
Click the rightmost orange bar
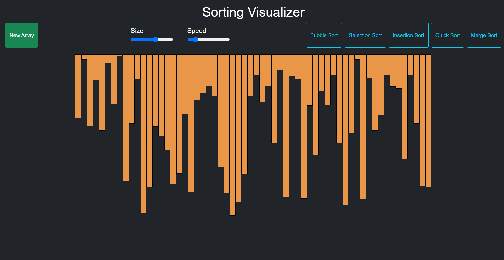pos(429,119)
